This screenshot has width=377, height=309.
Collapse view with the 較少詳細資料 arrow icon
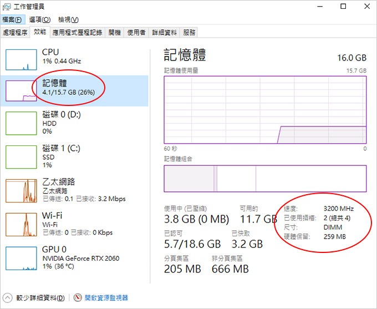pyautogui.click(x=7, y=298)
